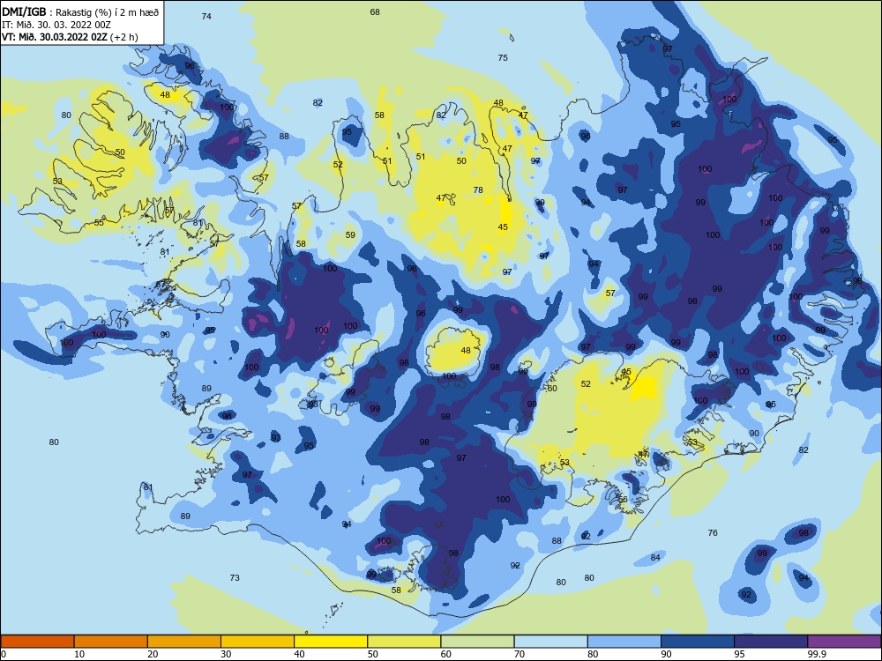The width and height of the screenshot is (882, 661).
Task: Click the 30–40 legend color segment
Action: [258, 642]
